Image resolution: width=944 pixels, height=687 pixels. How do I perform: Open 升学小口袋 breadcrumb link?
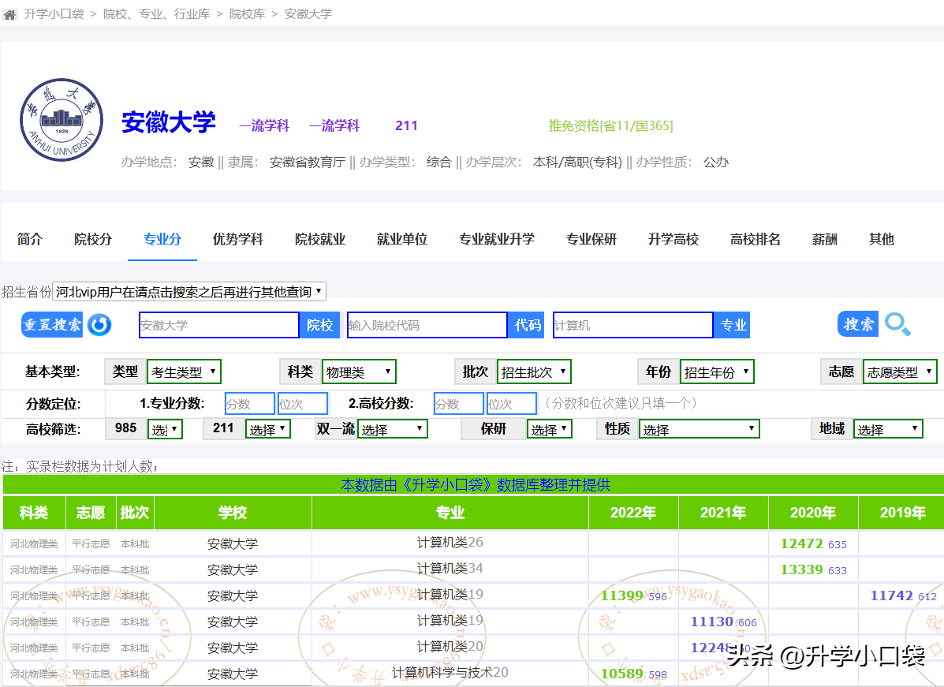pyautogui.click(x=54, y=14)
